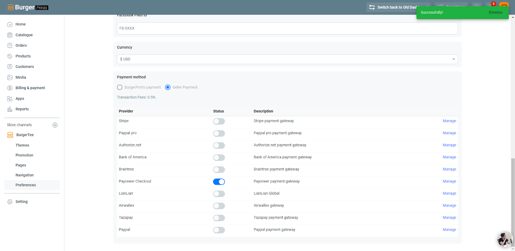Manage the Payoneer gateway
Screen dimensions: 515x251
449,181
